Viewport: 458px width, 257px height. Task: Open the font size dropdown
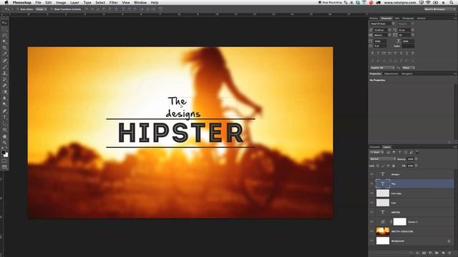coord(389,30)
